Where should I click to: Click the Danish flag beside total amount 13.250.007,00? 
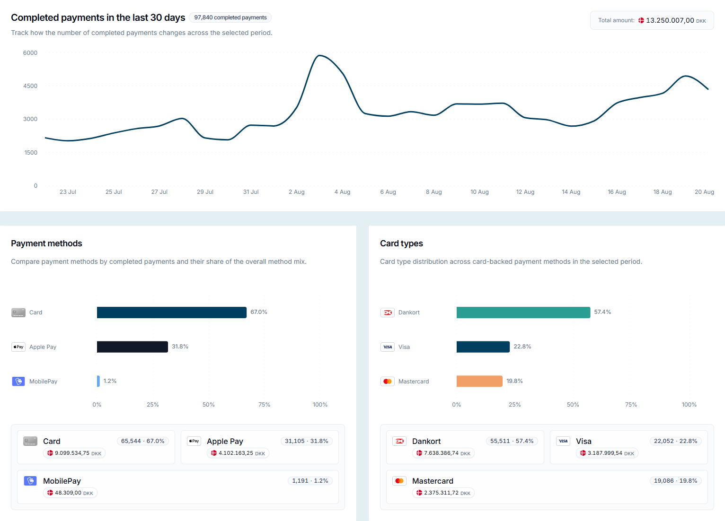click(x=641, y=20)
